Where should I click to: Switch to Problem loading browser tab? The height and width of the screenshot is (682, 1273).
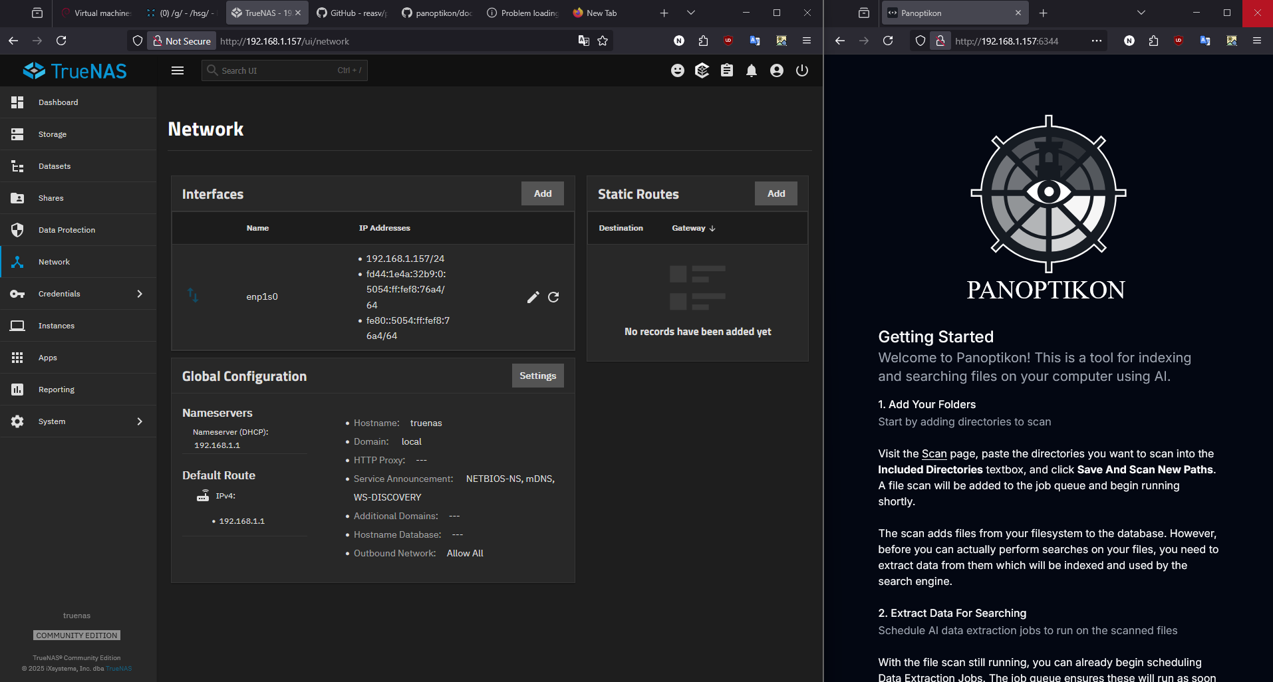click(522, 13)
